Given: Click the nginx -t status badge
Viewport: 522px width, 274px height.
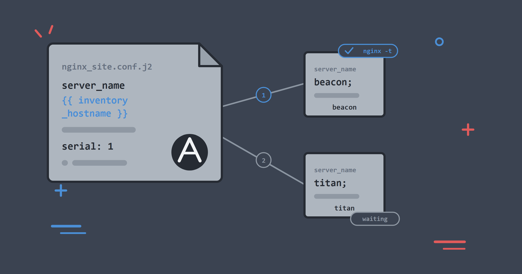Looking at the screenshot, I should [x=368, y=51].
